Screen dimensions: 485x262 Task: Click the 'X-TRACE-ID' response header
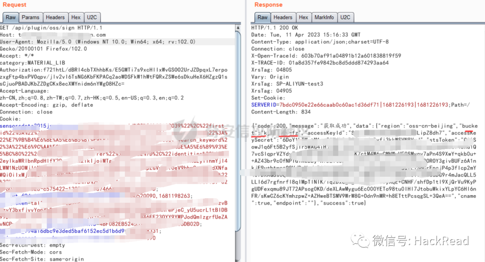320,63
